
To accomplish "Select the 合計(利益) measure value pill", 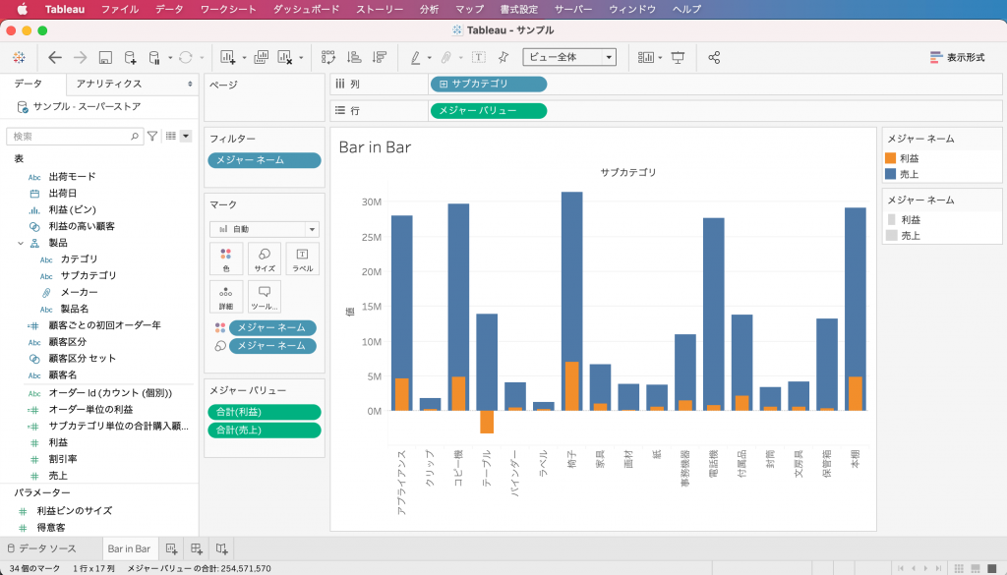I will pos(264,412).
